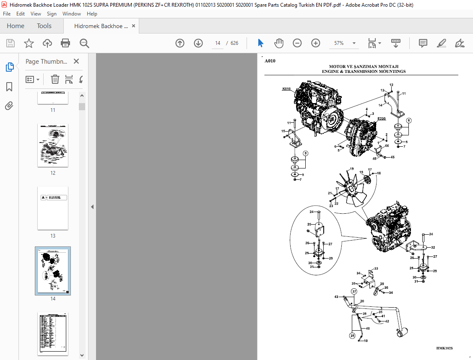The width and height of the screenshot is (473, 360).
Task: Click the HMK102S footer text
Action: coord(444,348)
